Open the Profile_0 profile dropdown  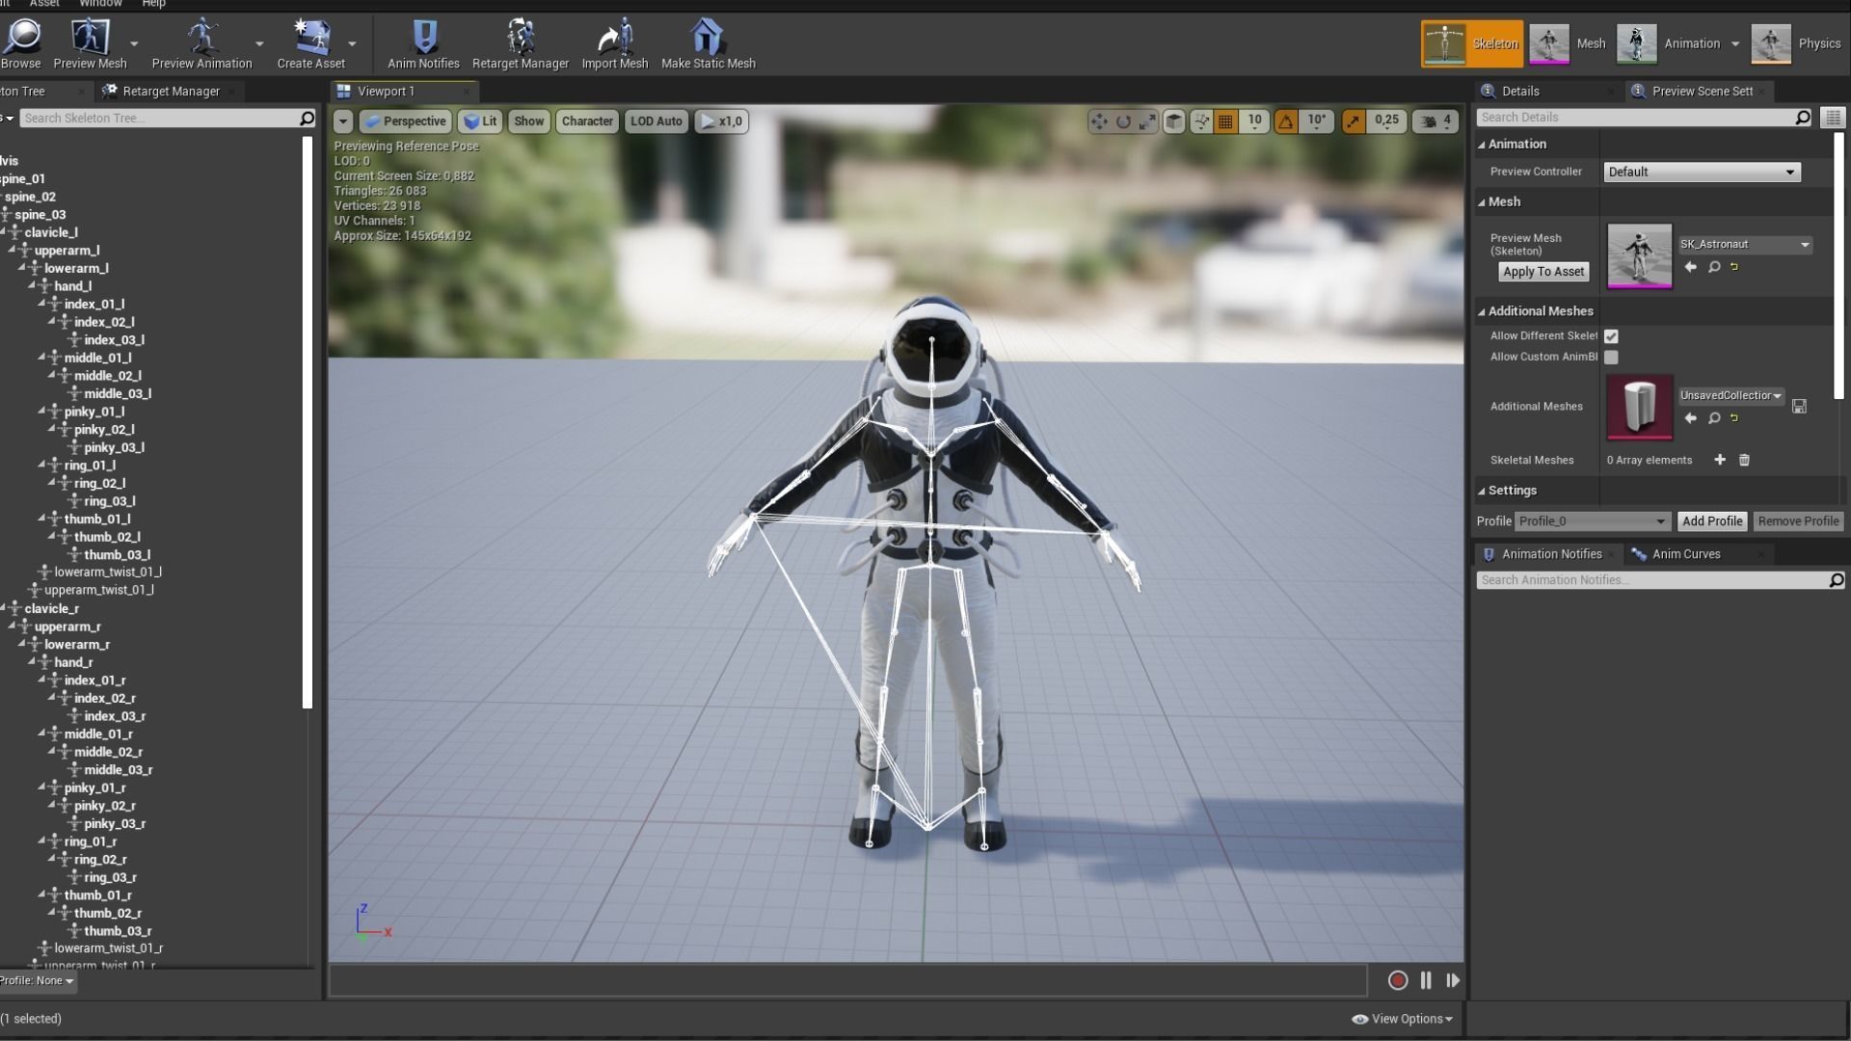pyautogui.click(x=1592, y=521)
